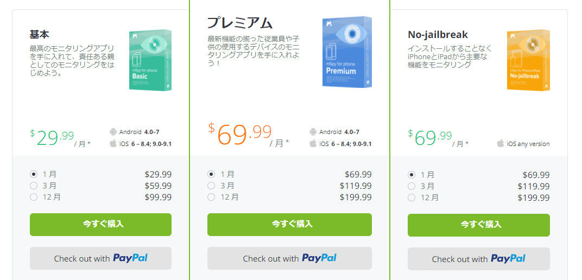Click the Apple iOS icon in the Basic plan
The height and width of the screenshot is (280, 582).
pos(113,143)
